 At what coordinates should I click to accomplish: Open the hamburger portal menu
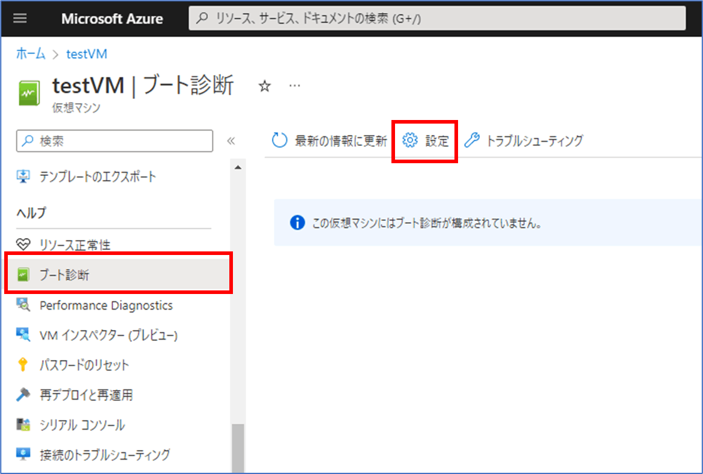tap(20, 19)
